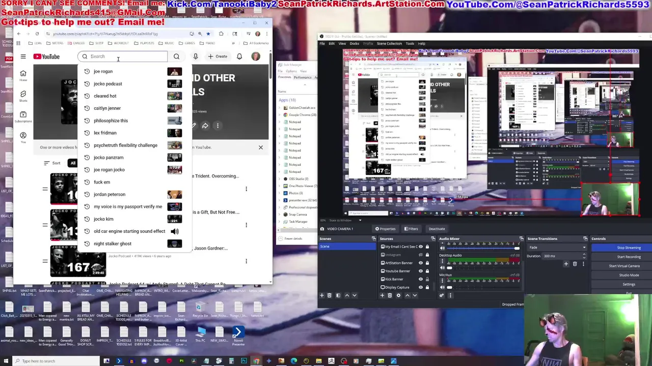Open OBS Scene Collection menu

(389, 44)
